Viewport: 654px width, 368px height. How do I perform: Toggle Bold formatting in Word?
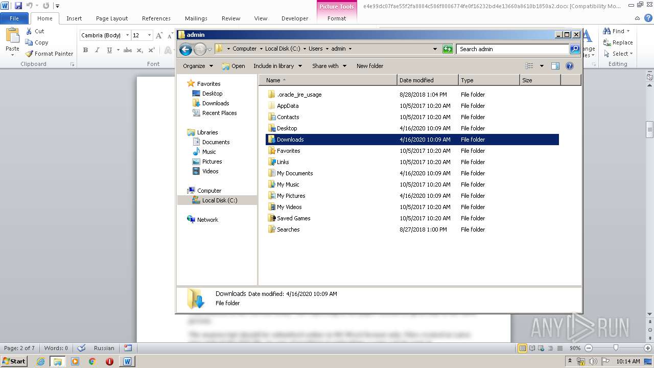[x=85, y=50]
